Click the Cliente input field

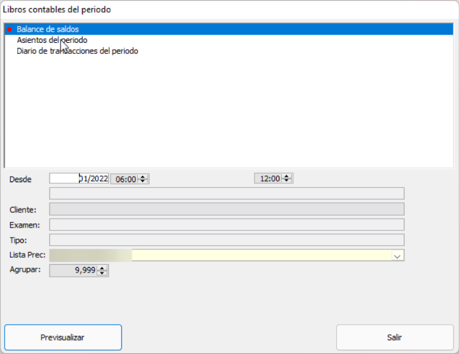227,209
